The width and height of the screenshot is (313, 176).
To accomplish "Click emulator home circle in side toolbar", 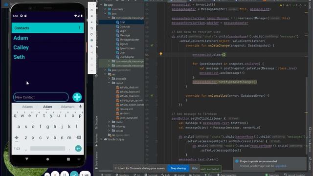I will [91, 59].
